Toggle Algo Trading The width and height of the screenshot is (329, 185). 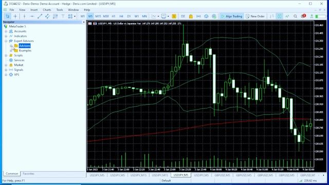pos(232,16)
